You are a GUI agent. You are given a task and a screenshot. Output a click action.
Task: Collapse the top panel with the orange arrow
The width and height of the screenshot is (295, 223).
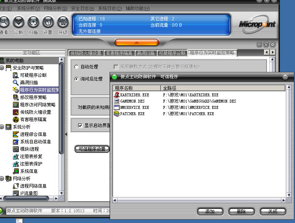[x=137, y=42]
